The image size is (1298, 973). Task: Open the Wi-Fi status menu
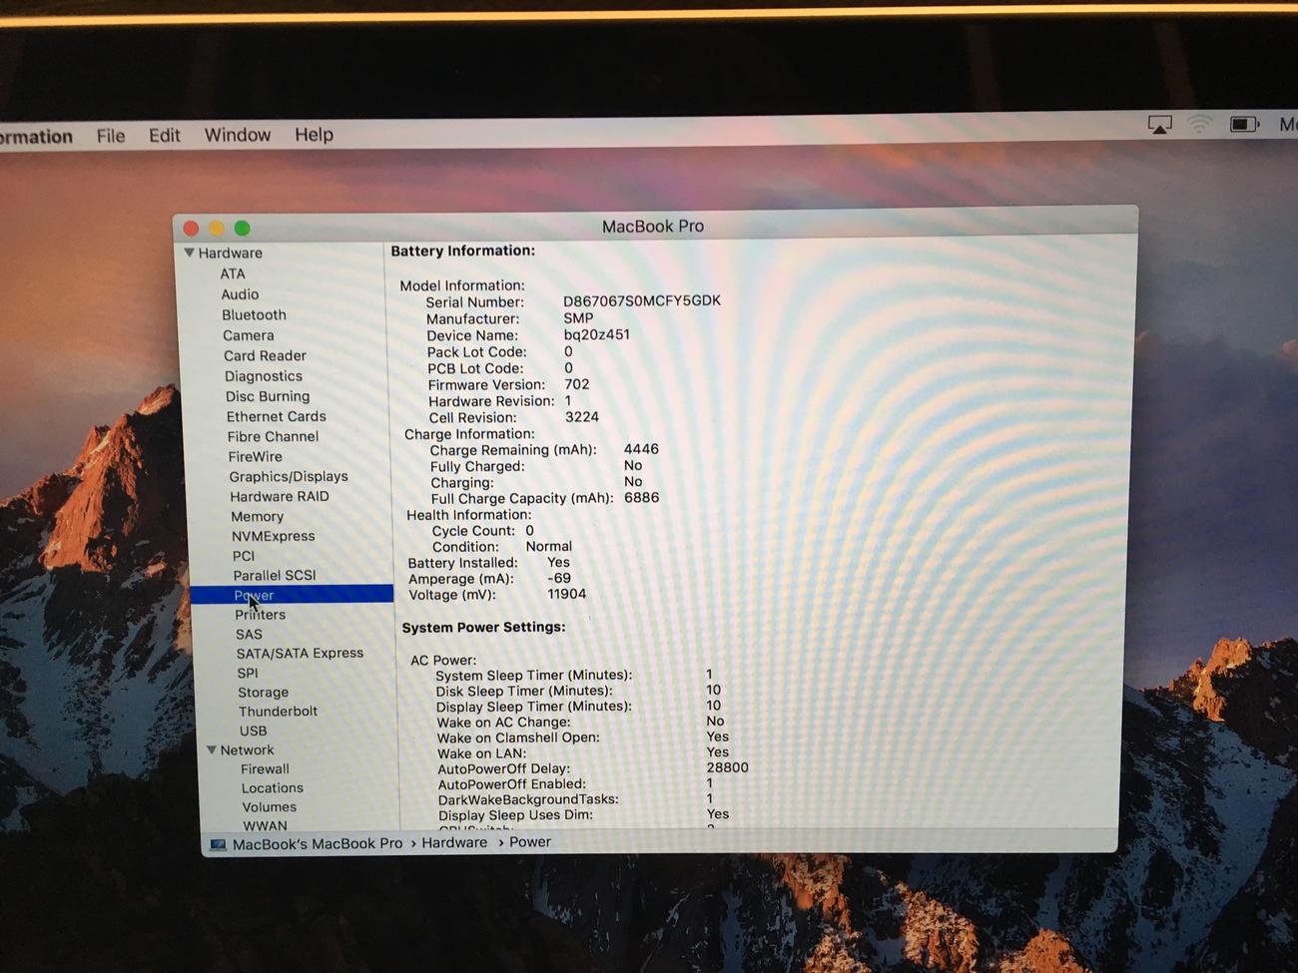[1200, 125]
